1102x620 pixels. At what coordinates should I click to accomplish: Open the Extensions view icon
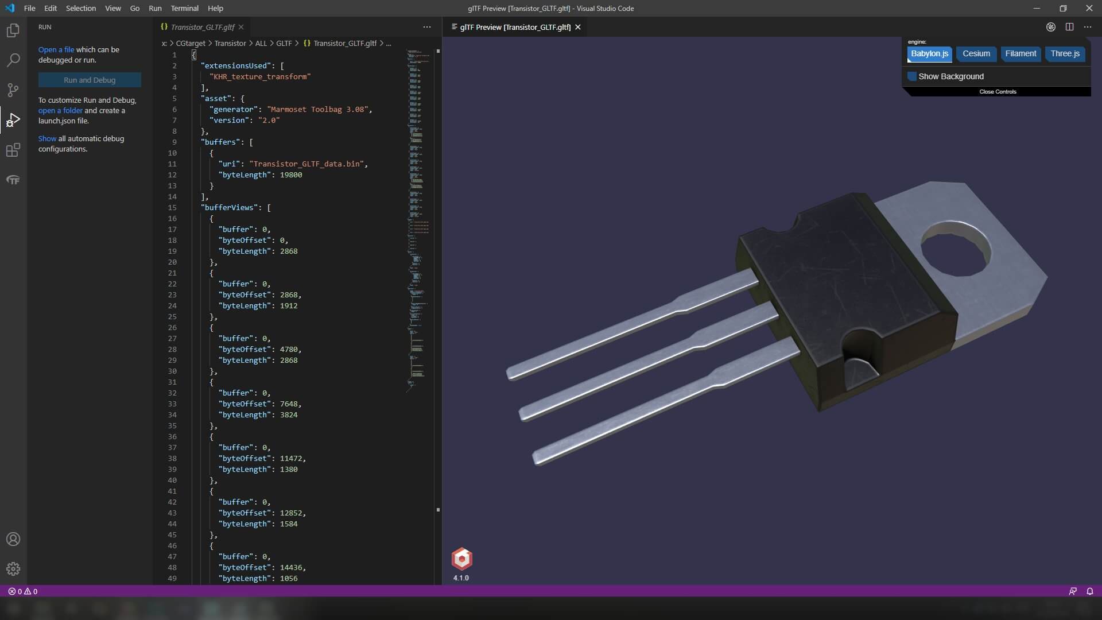(13, 150)
